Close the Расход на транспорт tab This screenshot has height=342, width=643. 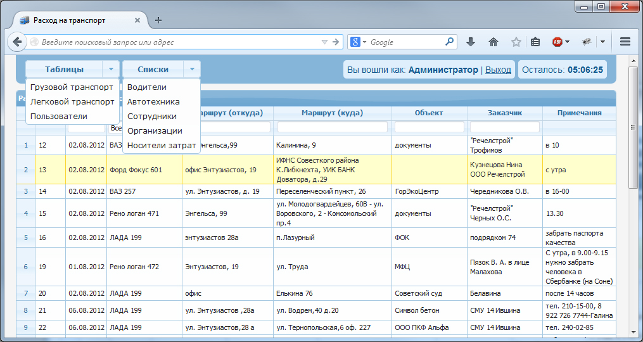(137, 20)
